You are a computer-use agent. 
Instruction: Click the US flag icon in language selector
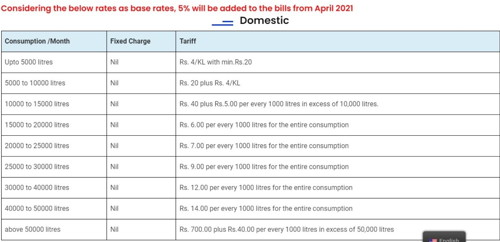coord(433,240)
